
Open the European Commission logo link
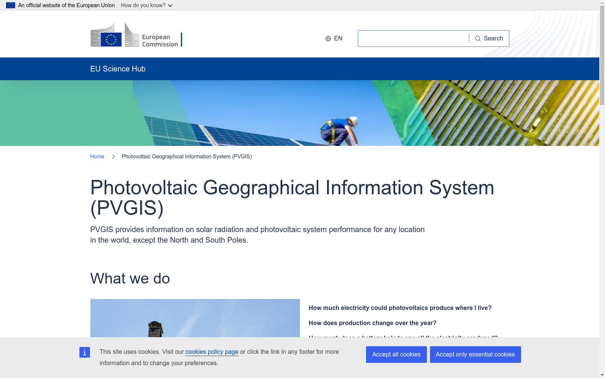coord(136,35)
